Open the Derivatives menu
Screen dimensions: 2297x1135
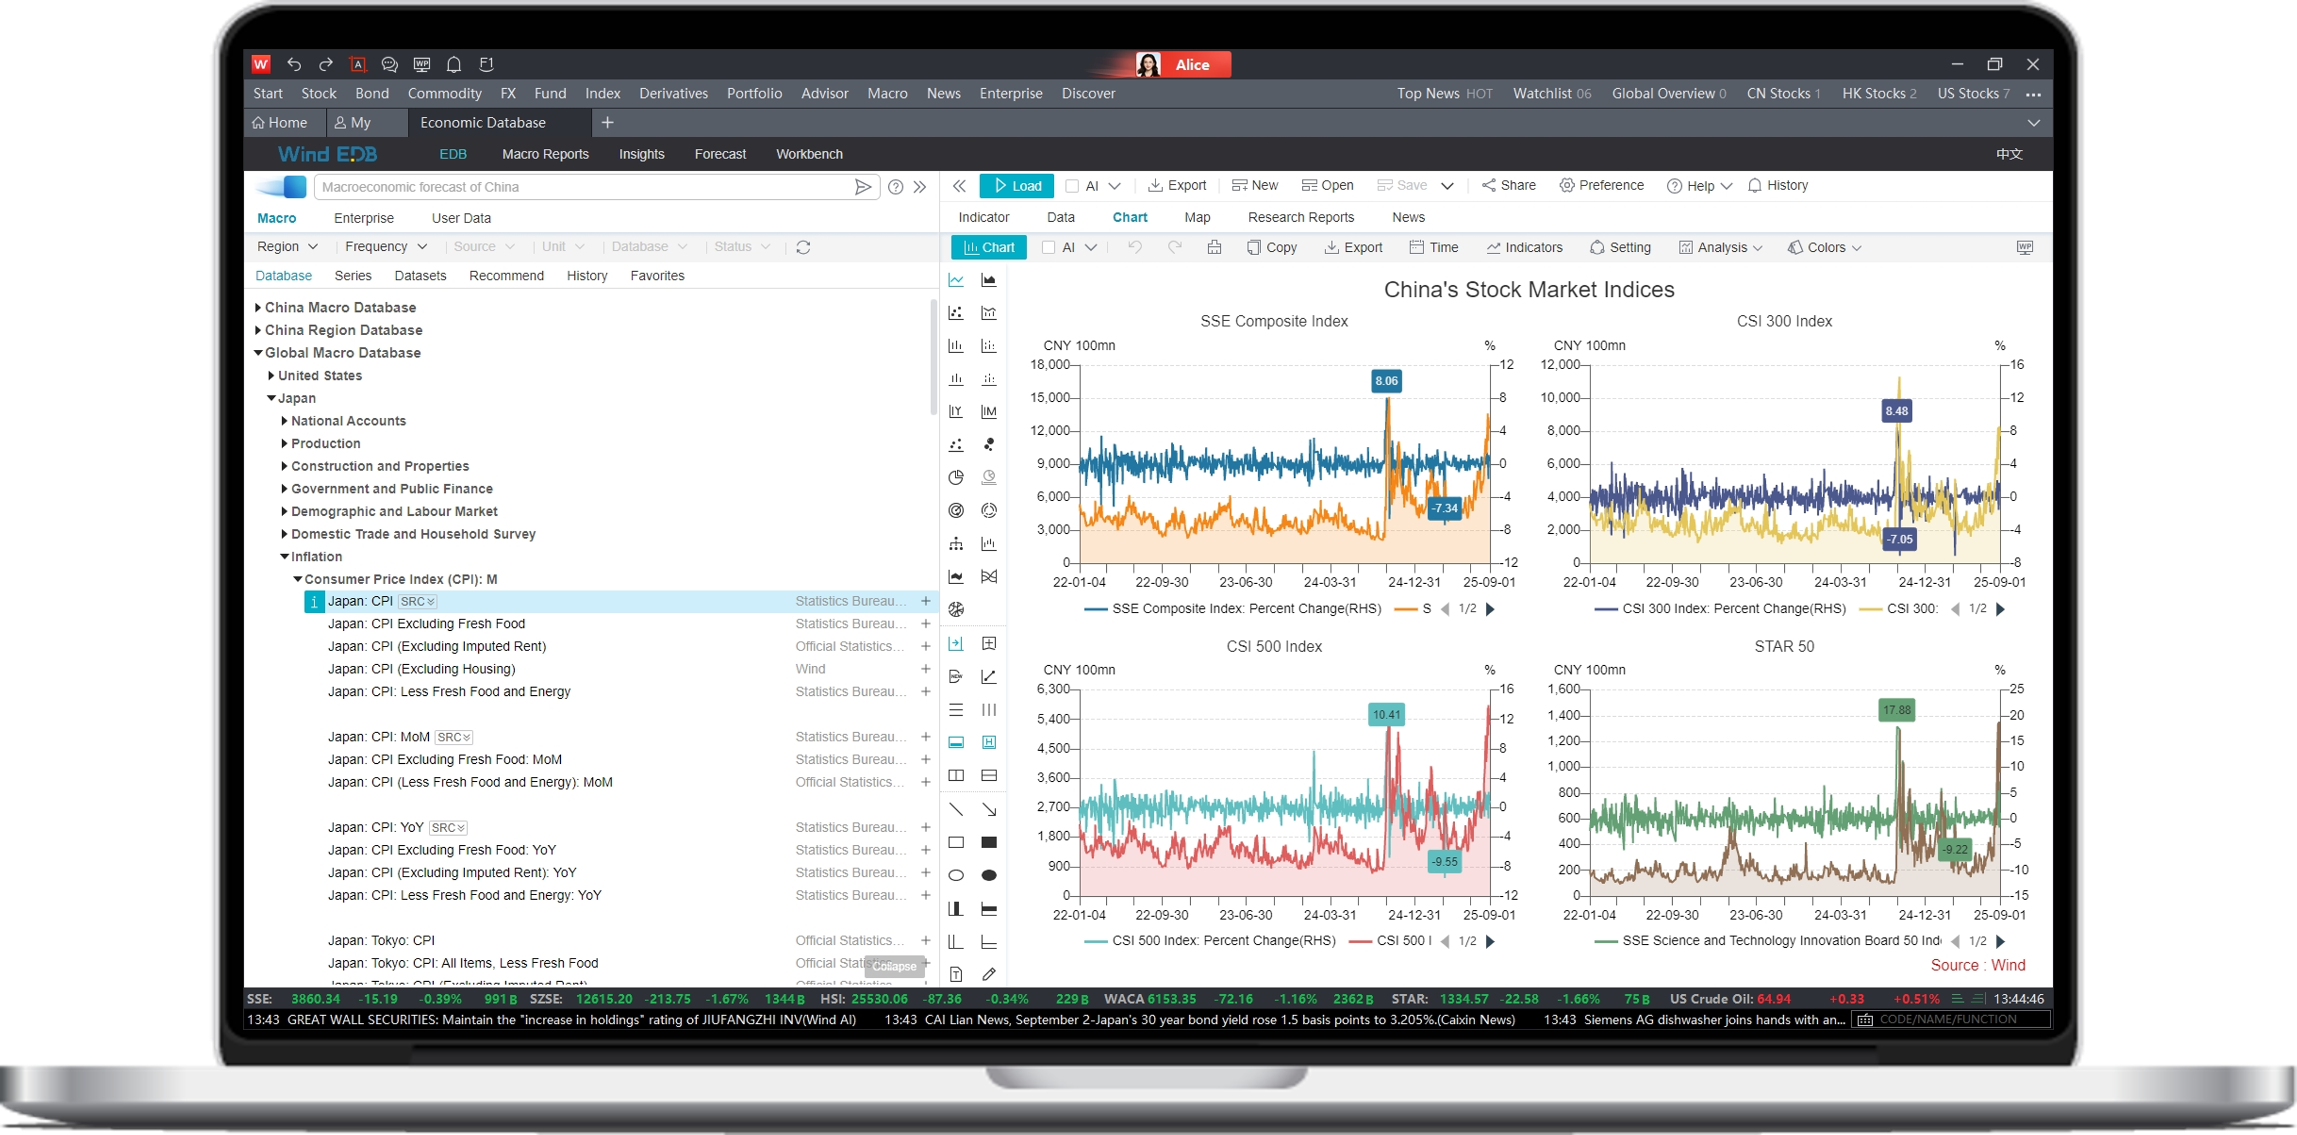point(673,94)
